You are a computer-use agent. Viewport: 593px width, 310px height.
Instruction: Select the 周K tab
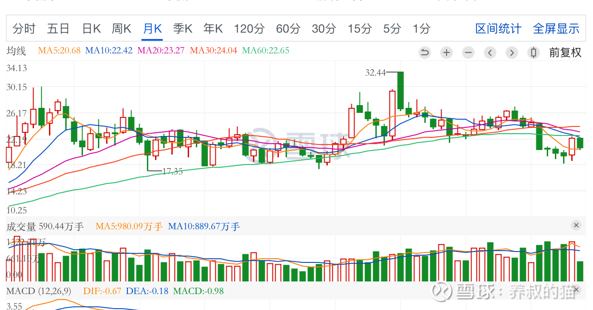122,29
